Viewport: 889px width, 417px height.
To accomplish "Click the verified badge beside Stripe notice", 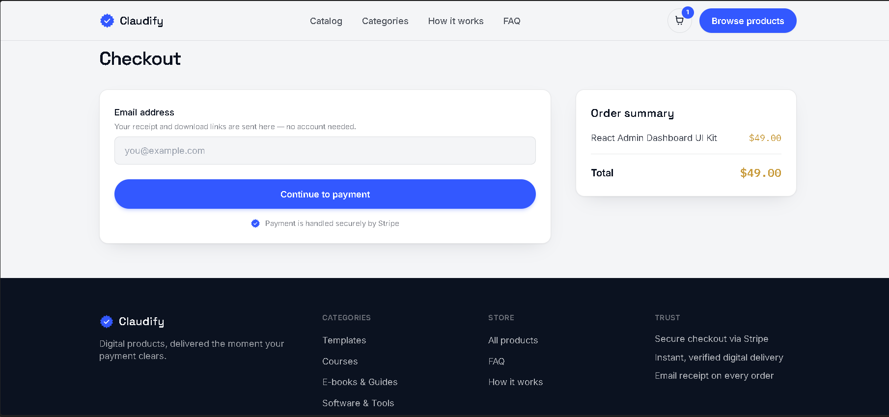I will pos(255,223).
